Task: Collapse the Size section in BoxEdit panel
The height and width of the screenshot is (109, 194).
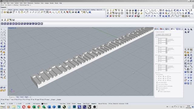Action: coord(156,37)
